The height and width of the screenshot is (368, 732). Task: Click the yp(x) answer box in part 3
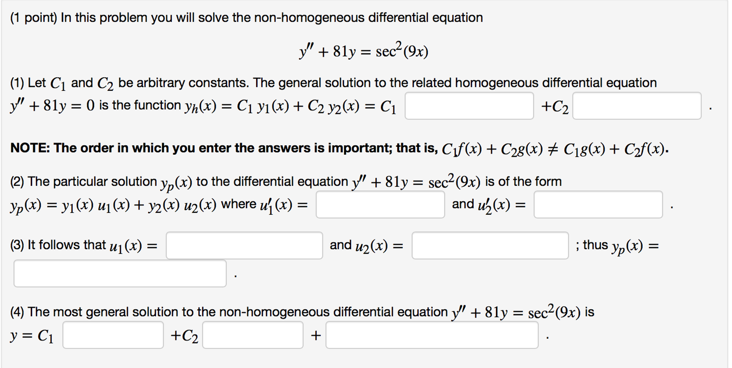[120, 272]
